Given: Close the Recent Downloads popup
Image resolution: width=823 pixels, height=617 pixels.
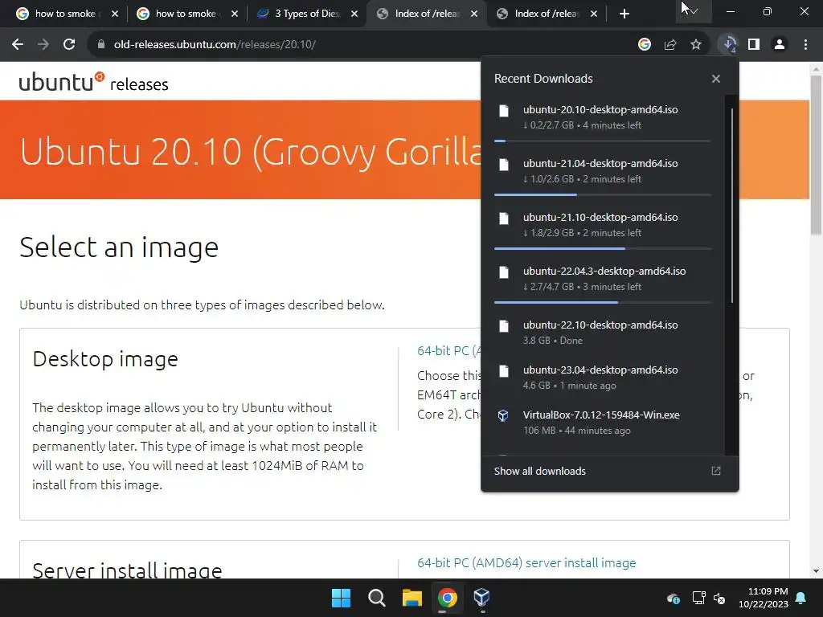Looking at the screenshot, I should pos(716,79).
